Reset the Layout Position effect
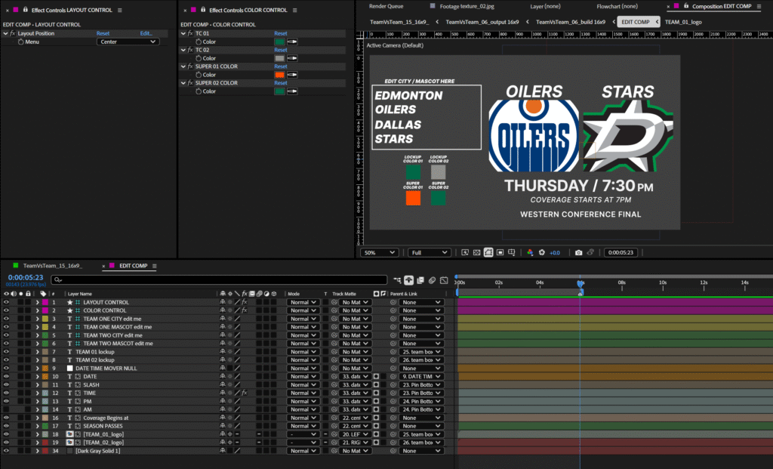This screenshot has height=469, width=773. (x=103, y=33)
